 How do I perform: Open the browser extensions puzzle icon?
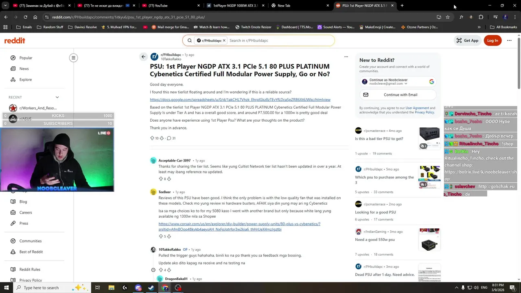481,17
